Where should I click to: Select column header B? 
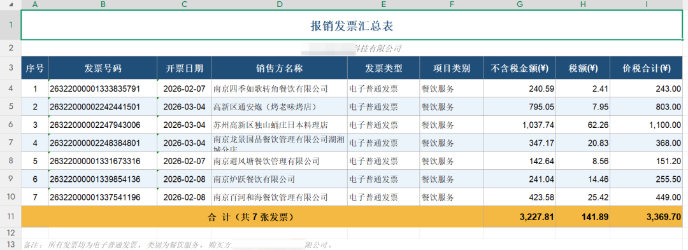103,4
